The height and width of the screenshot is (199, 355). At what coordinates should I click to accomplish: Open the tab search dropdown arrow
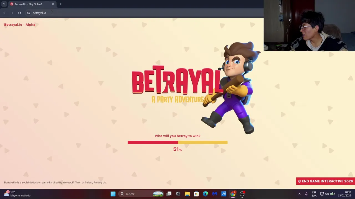tap(4, 4)
